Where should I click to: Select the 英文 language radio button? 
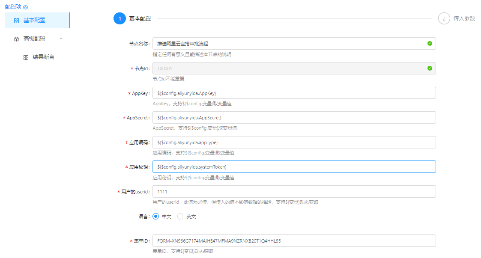pyautogui.click(x=180, y=216)
